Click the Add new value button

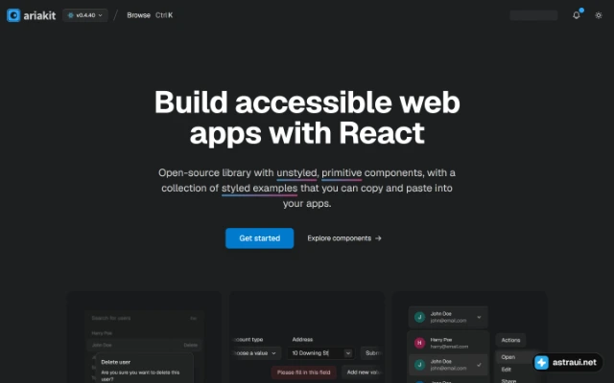point(363,372)
